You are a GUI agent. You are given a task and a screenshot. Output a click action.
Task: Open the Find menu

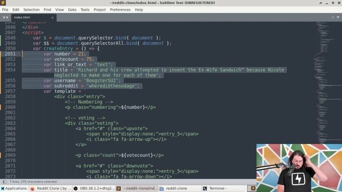(x=47, y=10)
